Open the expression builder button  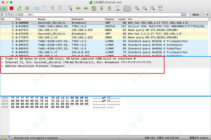tap(196, 15)
